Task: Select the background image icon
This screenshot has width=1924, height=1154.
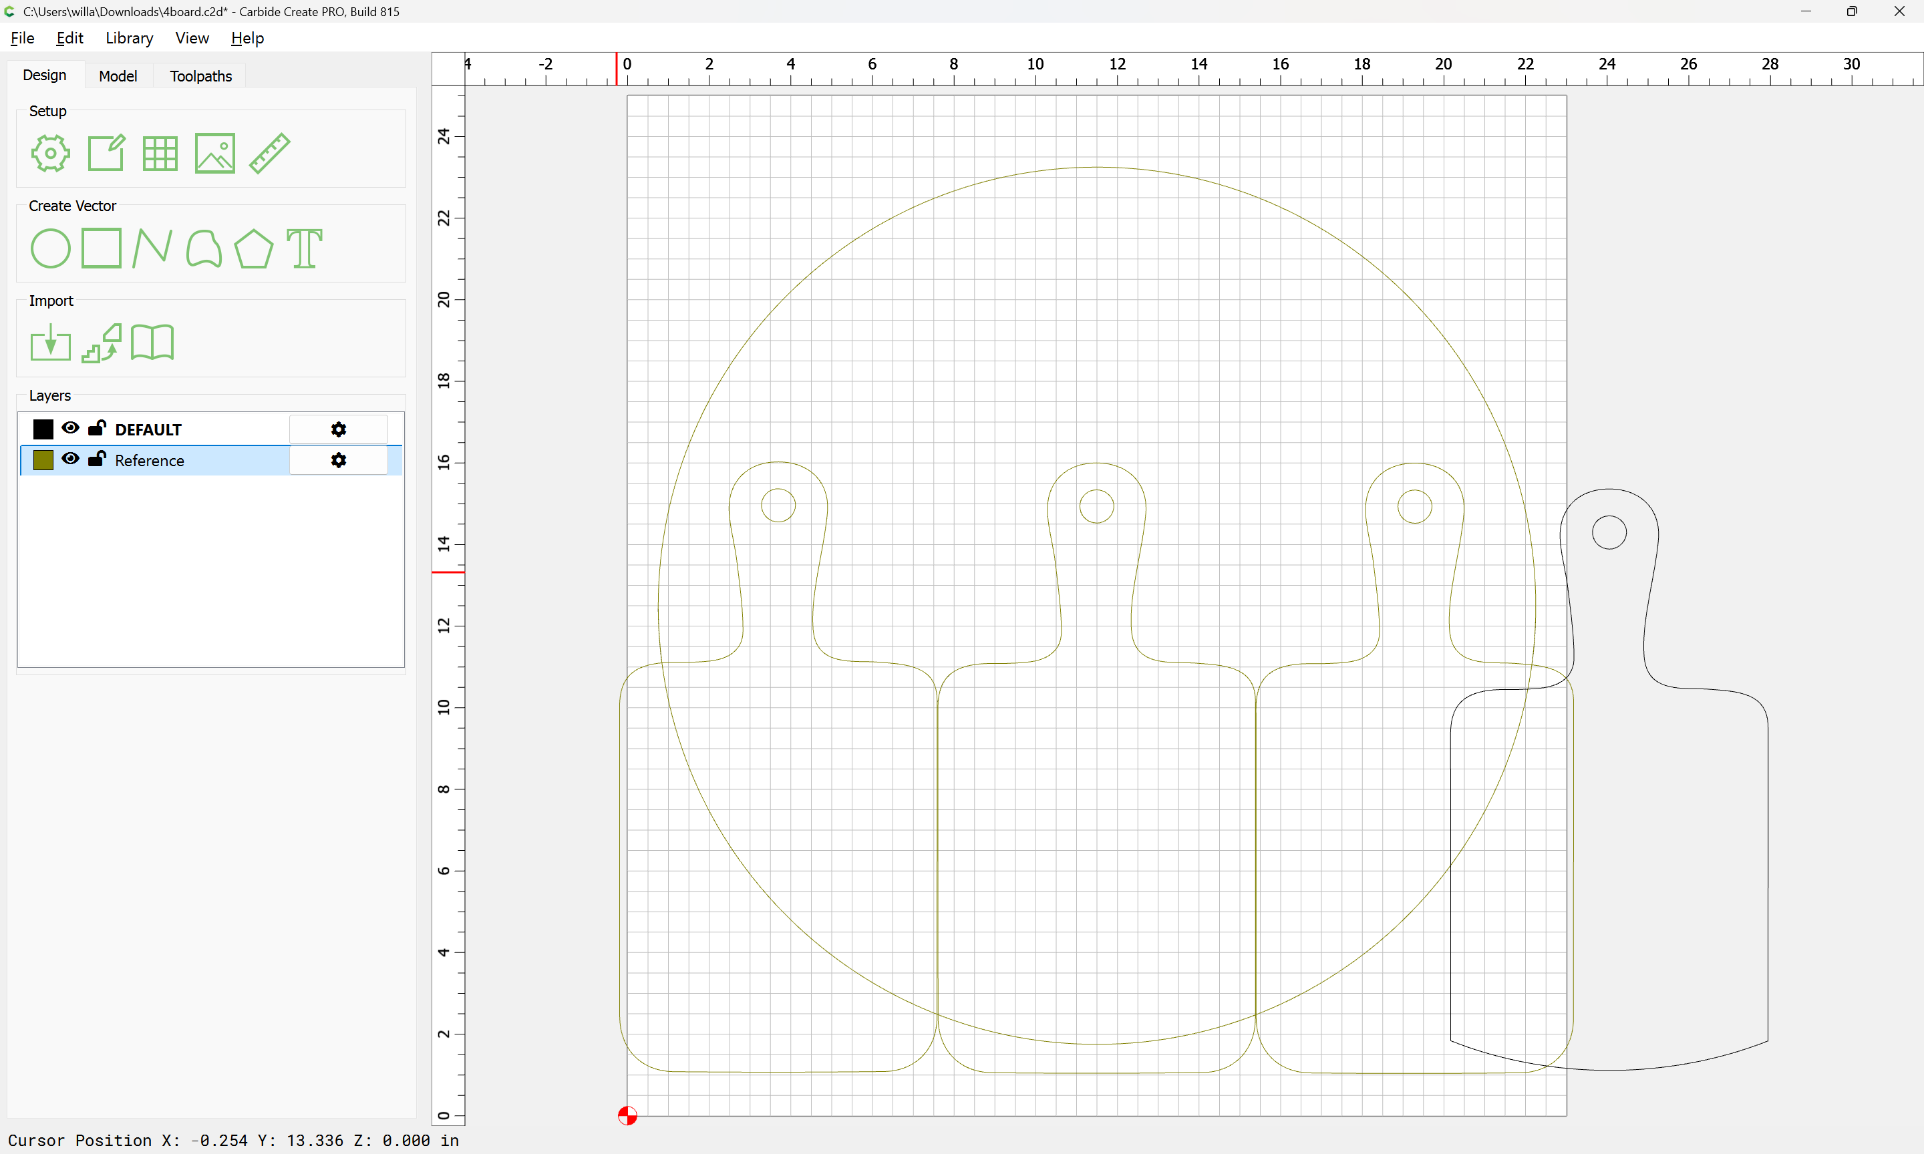Action: click(214, 153)
